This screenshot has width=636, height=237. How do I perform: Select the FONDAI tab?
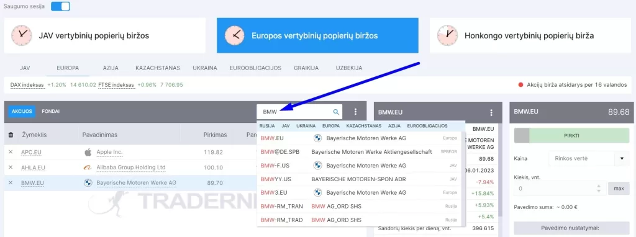pyautogui.click(x=51, y=112)
